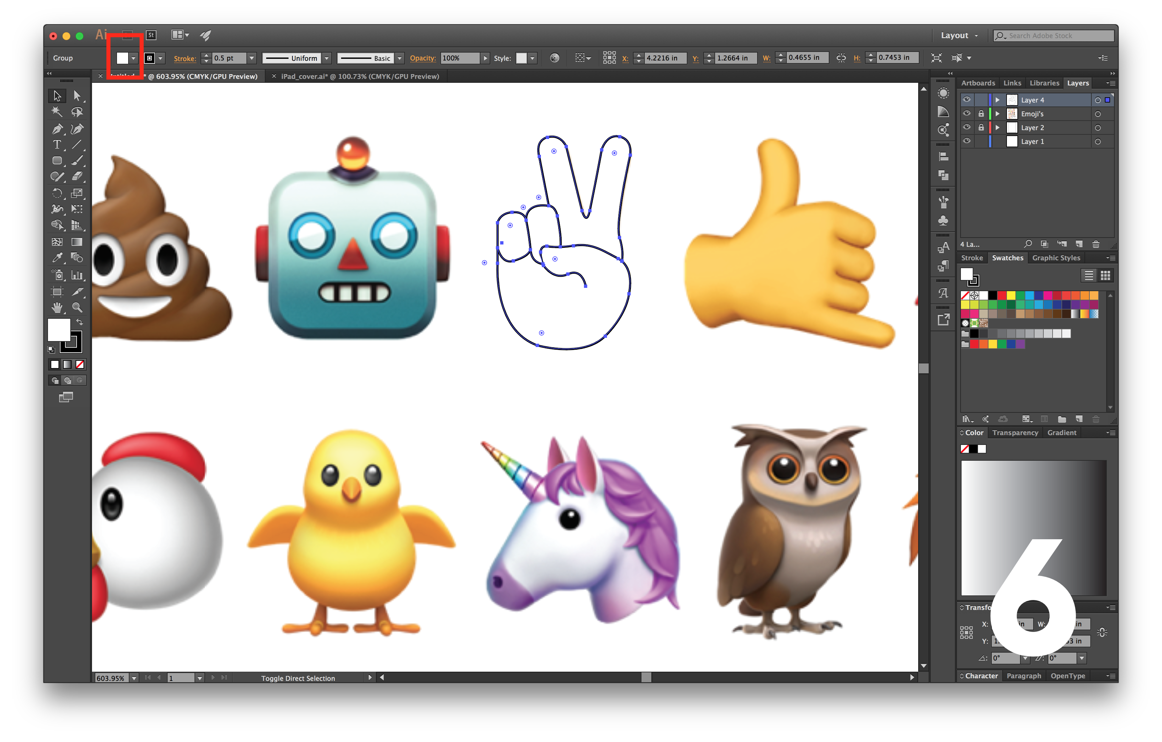The height and width of the screenshot is (742, 1162).
Task: Toggle visibility of Emoji's layer
Action: click(966, 114)
